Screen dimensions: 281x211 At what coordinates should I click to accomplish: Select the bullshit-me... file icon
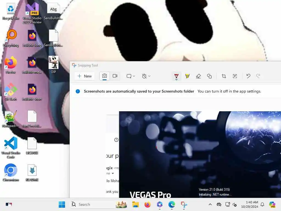point(32,65)
